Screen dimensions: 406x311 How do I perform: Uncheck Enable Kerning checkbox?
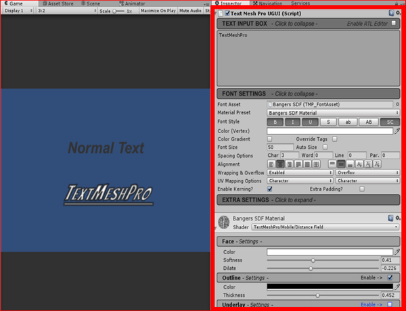click(x=270, y=189)
